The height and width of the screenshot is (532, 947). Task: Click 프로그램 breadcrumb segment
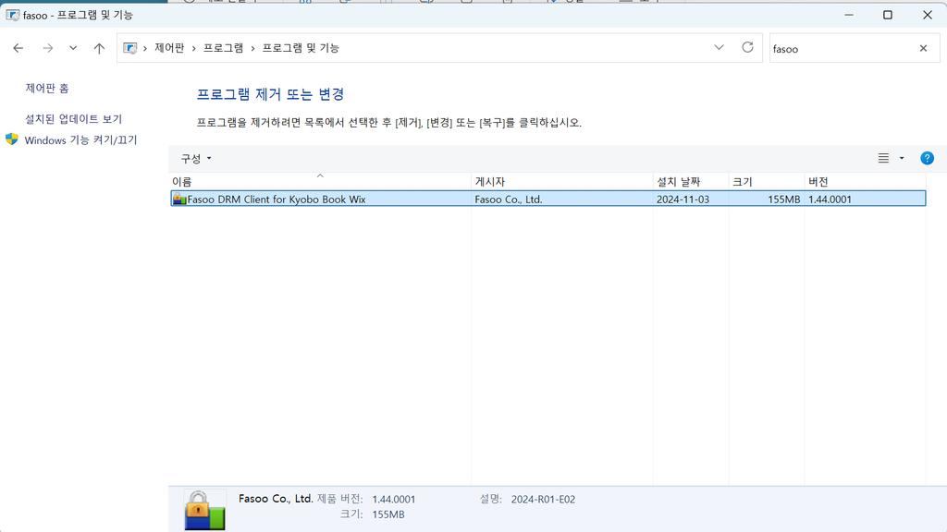[x=223, y=48]
